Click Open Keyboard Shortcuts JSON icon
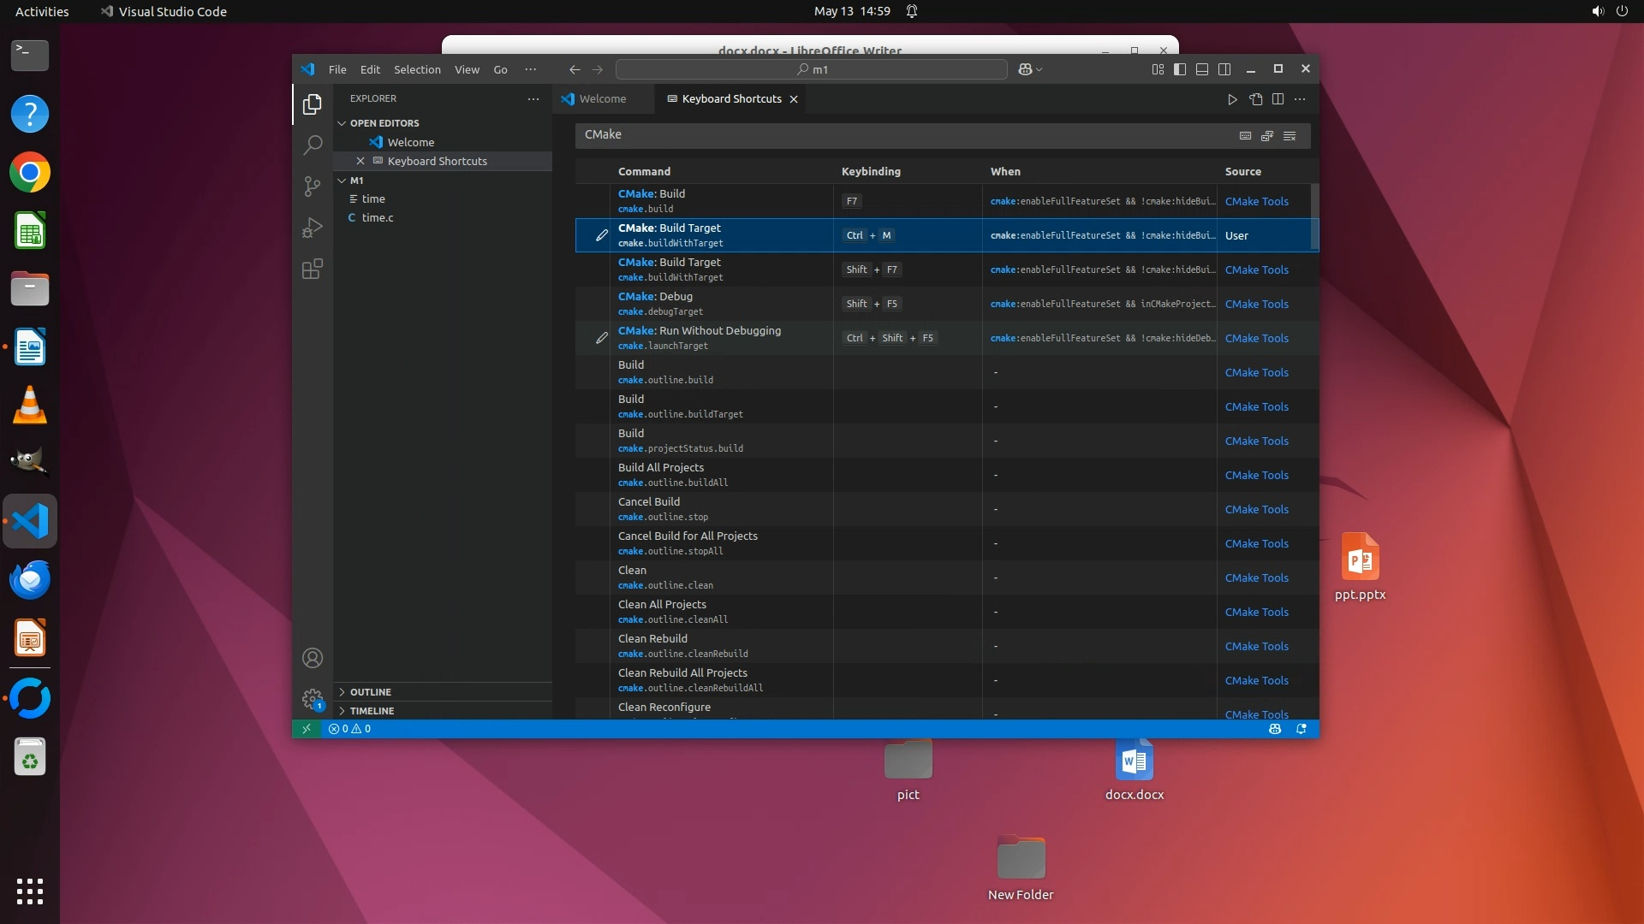 (1255, 99)
